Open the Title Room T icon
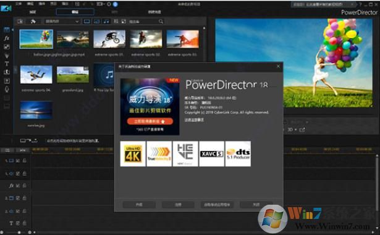The height and width of the screenshot is (235, 380). (x=7, y=64)
